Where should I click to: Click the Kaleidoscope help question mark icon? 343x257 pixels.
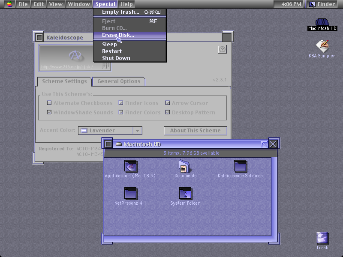(x=222, y=49)
